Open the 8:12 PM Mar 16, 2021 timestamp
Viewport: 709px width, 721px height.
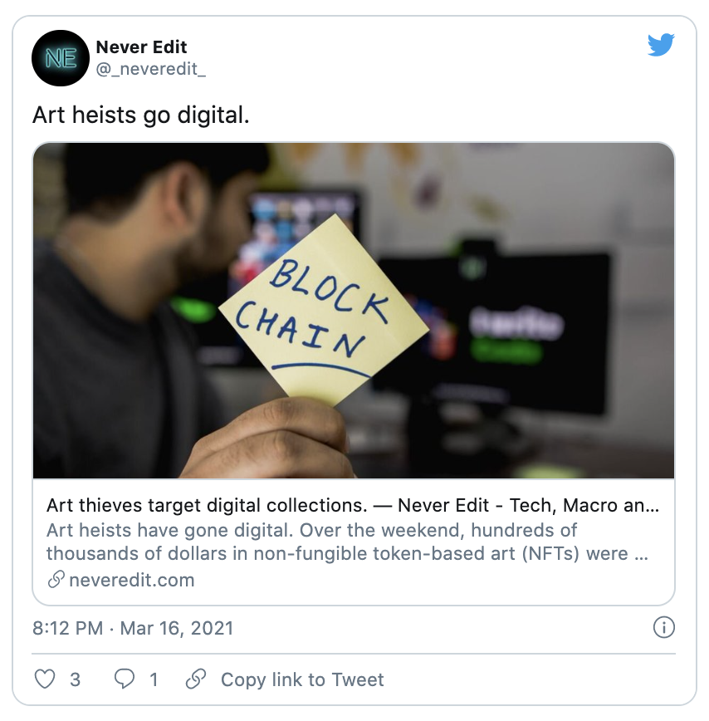(x=133, y=628)
